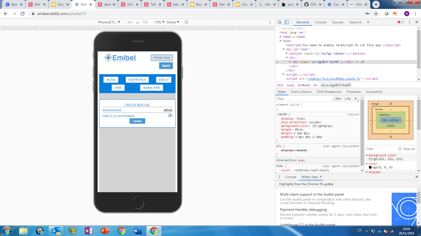This screenshot has width=421, height=236.
Task: Reload the emibet page
Action: 23,14
